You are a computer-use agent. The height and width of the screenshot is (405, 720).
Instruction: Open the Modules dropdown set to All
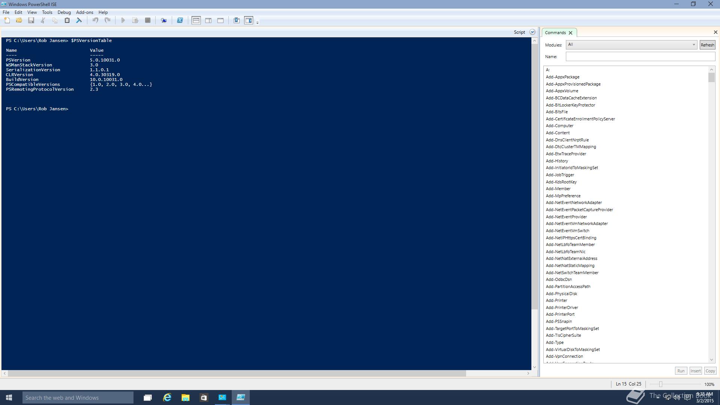(x=631, y=45)
